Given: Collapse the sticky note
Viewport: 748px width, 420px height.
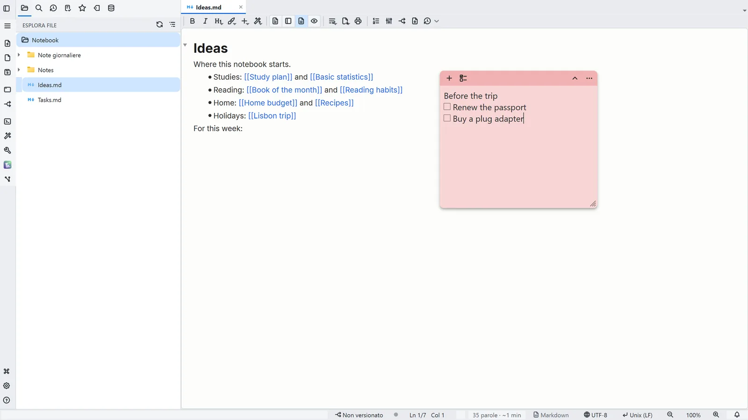Looking at the screenshot, I should tap(575, 78).
